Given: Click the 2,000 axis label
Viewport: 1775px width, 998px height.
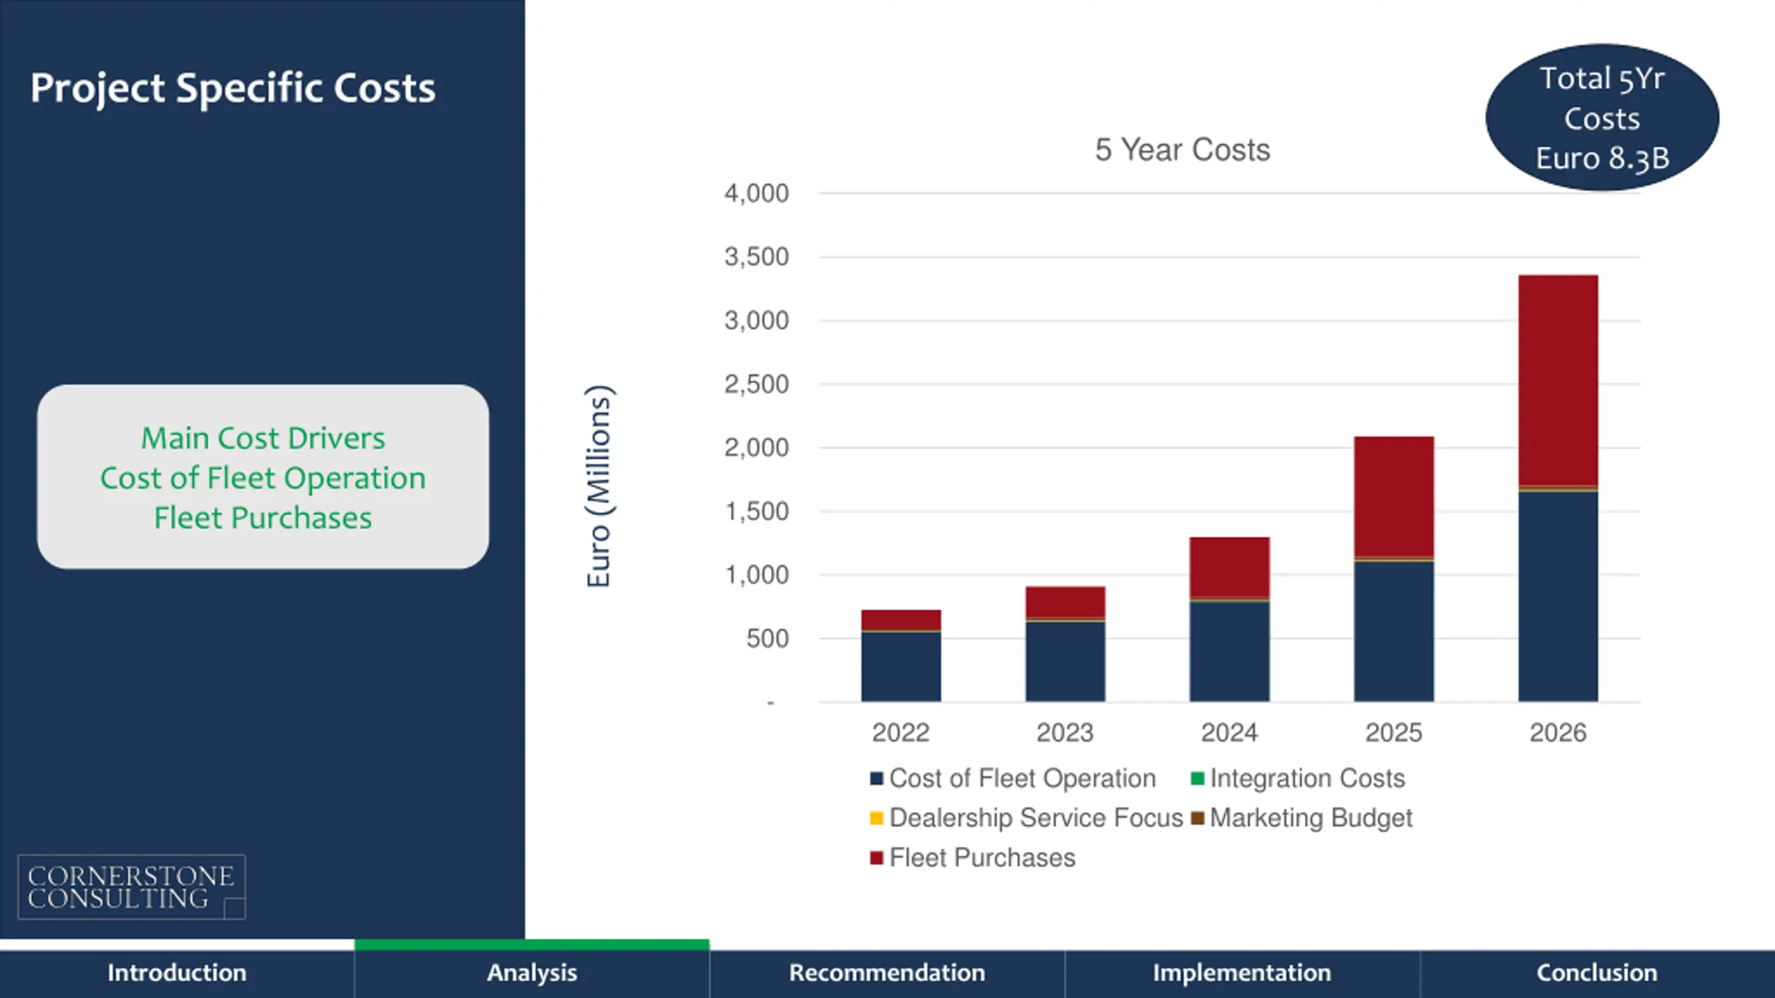Looking at the screenshot, I should click(x=756, y=448).
